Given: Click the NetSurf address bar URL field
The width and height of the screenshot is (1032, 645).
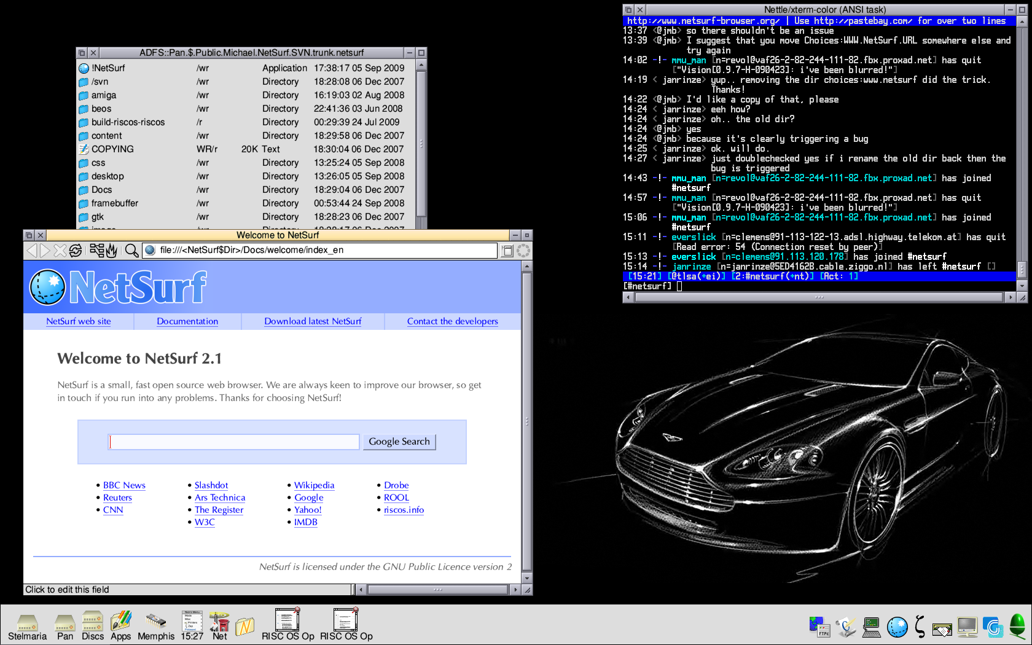Looking at the screenshot, I should click(x=319, y=250).
